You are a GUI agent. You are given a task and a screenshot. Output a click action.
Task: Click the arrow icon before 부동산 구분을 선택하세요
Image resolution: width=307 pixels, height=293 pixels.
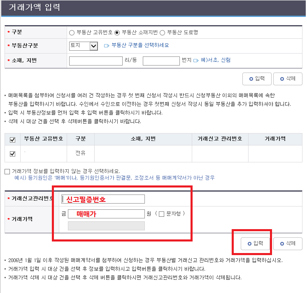[x=107, y=46]
